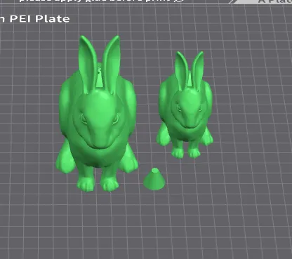
Task: Click the large rabbit's right ear
Action: click(111, 64)
